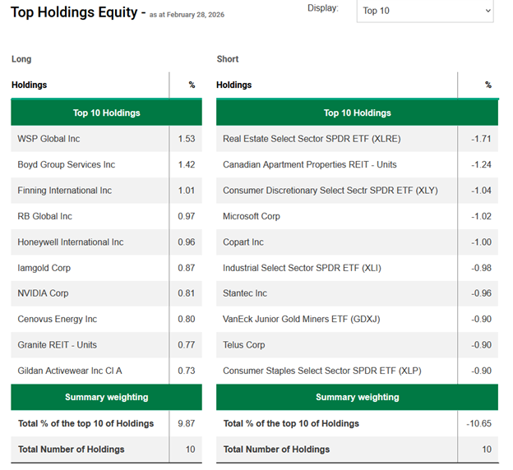
Task: Select Boyd Group Services Inc row
Action: [x=67, y=164]
